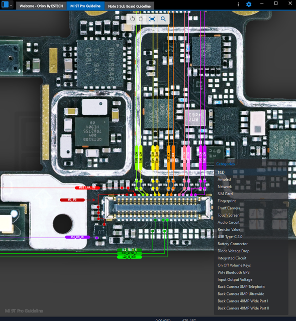
Task: Rotate the board image counterclockwise
Action: [133, 19]
